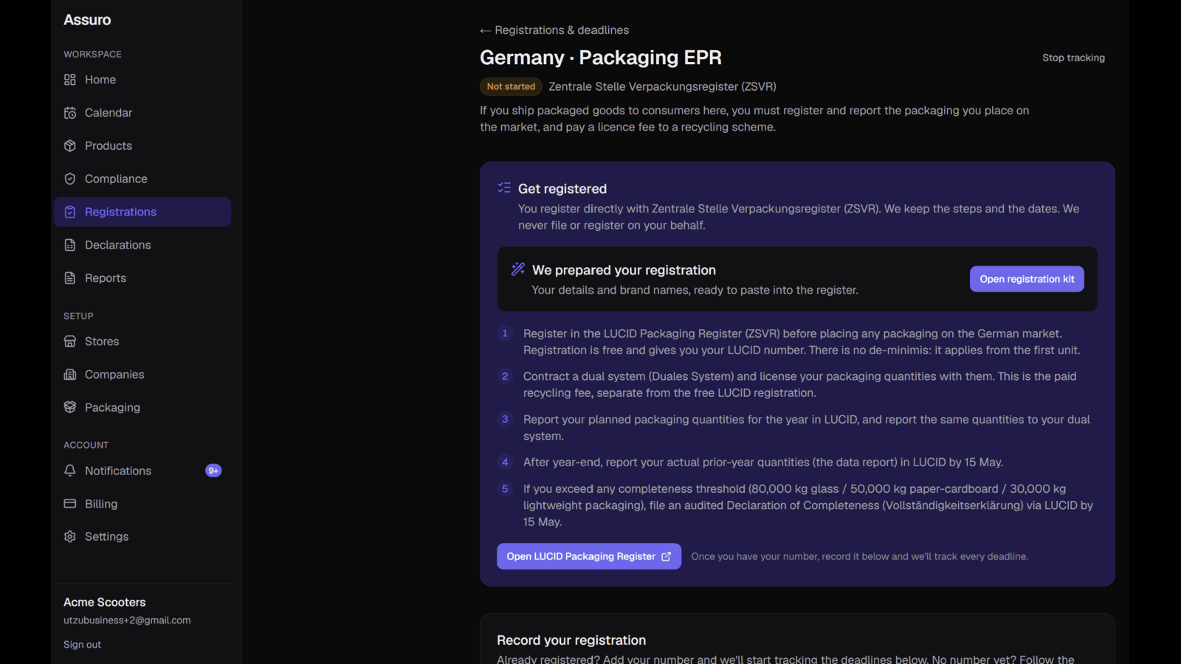Click the Settings gear icon
The image size is (1181, 664).
[70, 536]
